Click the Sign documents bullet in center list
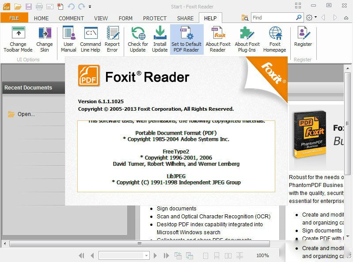 [x=177, y=209]
